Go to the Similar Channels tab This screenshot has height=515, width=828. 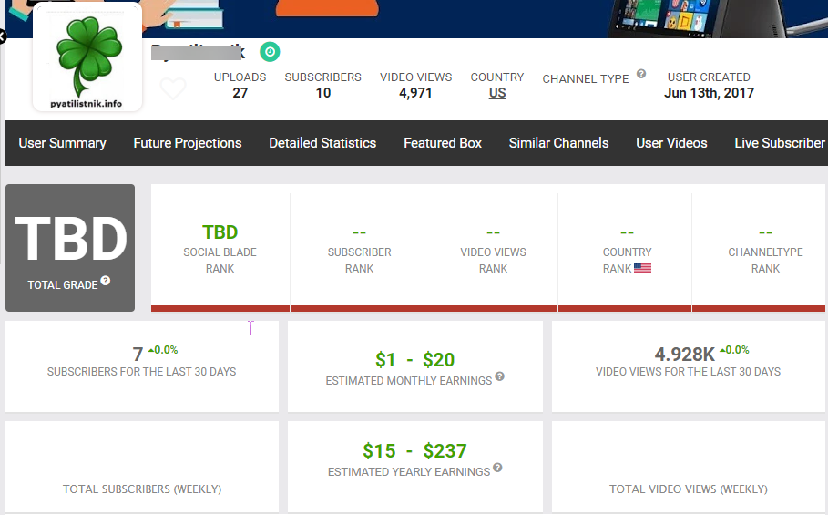tap(558, 143)
